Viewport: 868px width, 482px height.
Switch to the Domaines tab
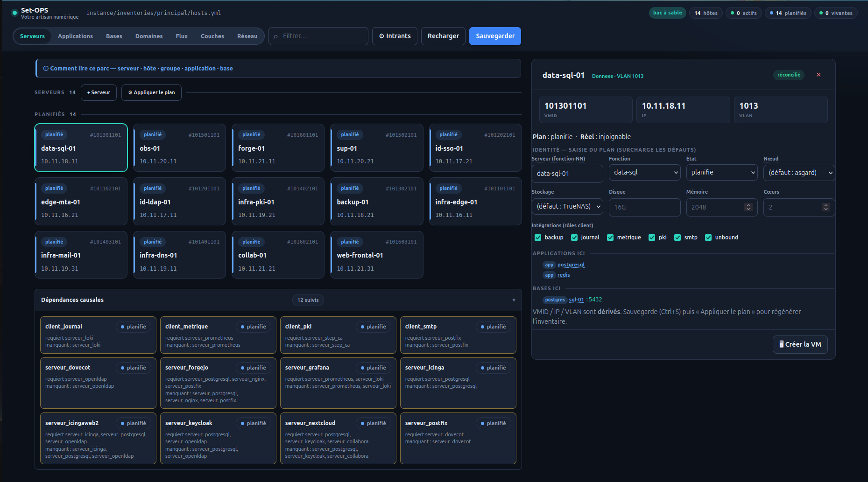pos(149,36)
